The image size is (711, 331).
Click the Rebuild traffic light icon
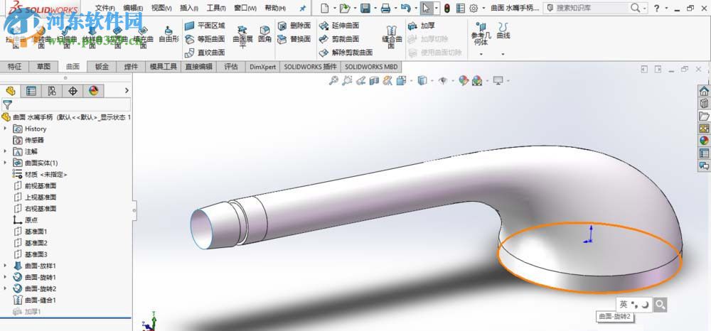coord(447,8)
